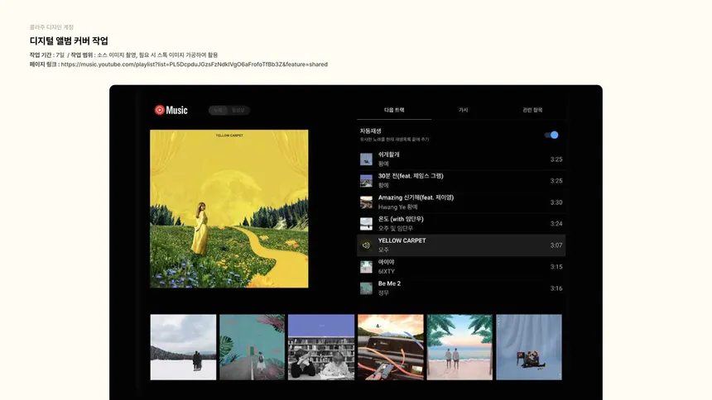Switch to the 다음 트랙 tab

pos(394,110)
